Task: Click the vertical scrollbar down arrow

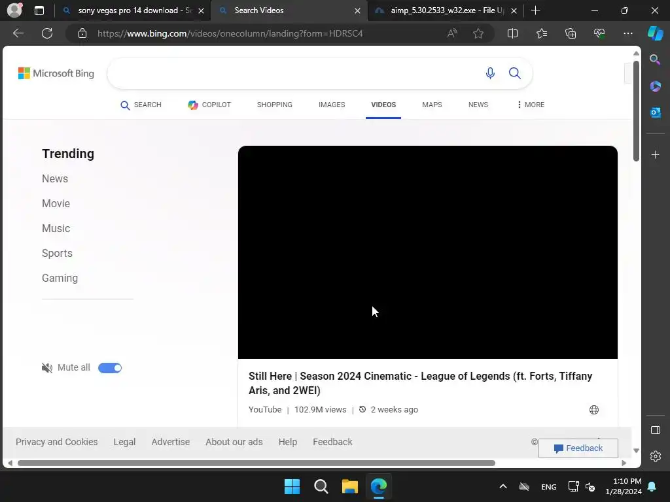Action: pos(636,451)
